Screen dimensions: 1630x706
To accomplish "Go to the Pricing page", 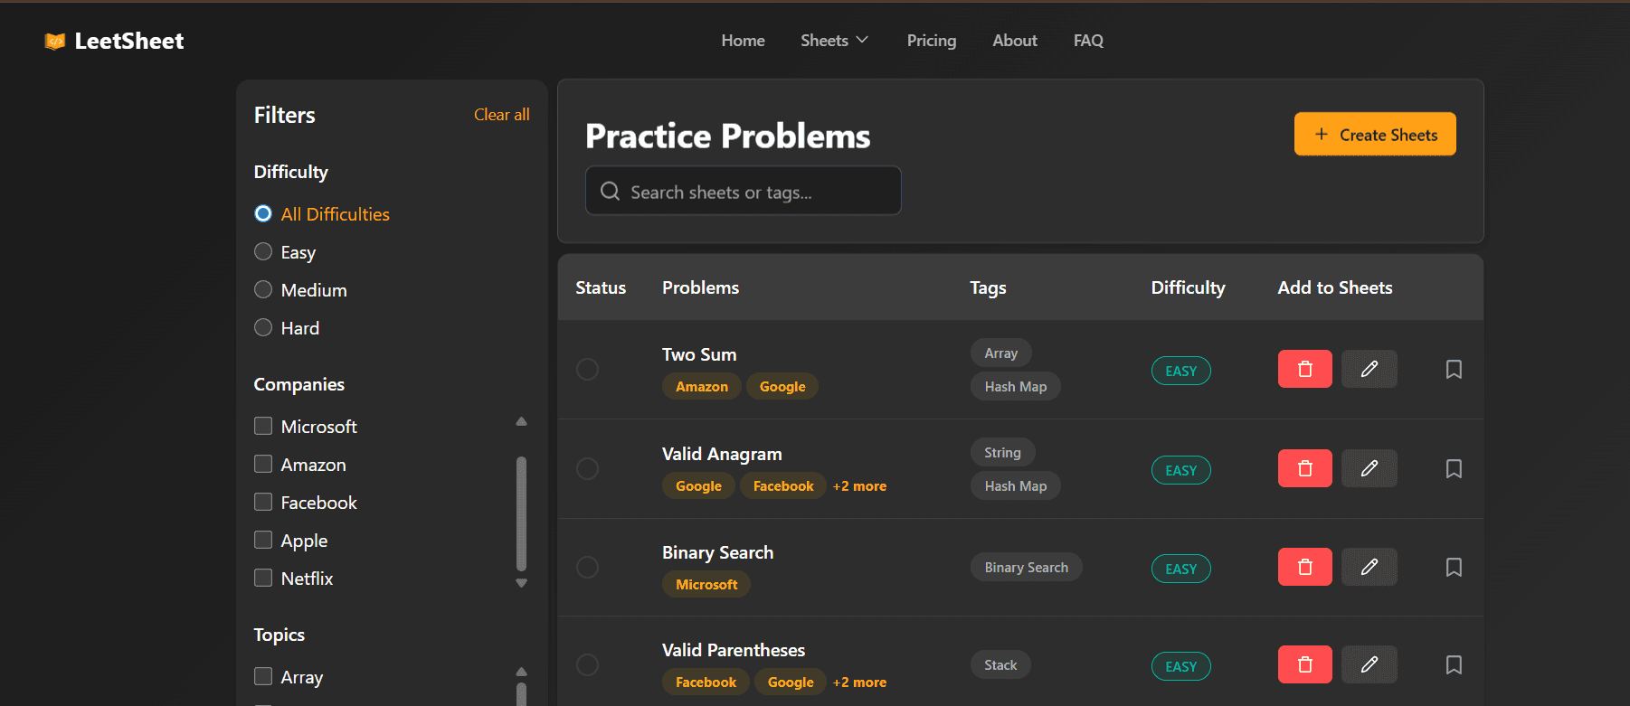I will pos(931,41).
